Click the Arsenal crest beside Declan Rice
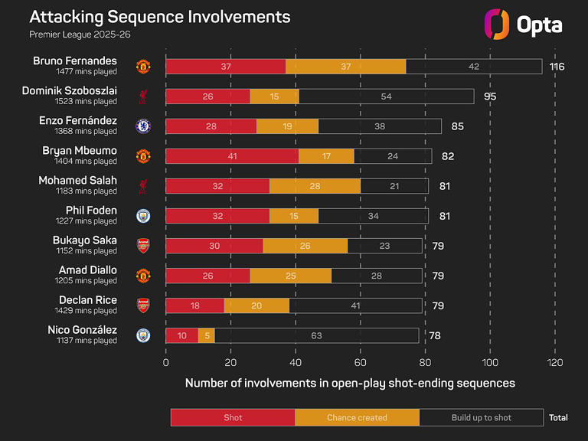 click(x=142, y=305)
